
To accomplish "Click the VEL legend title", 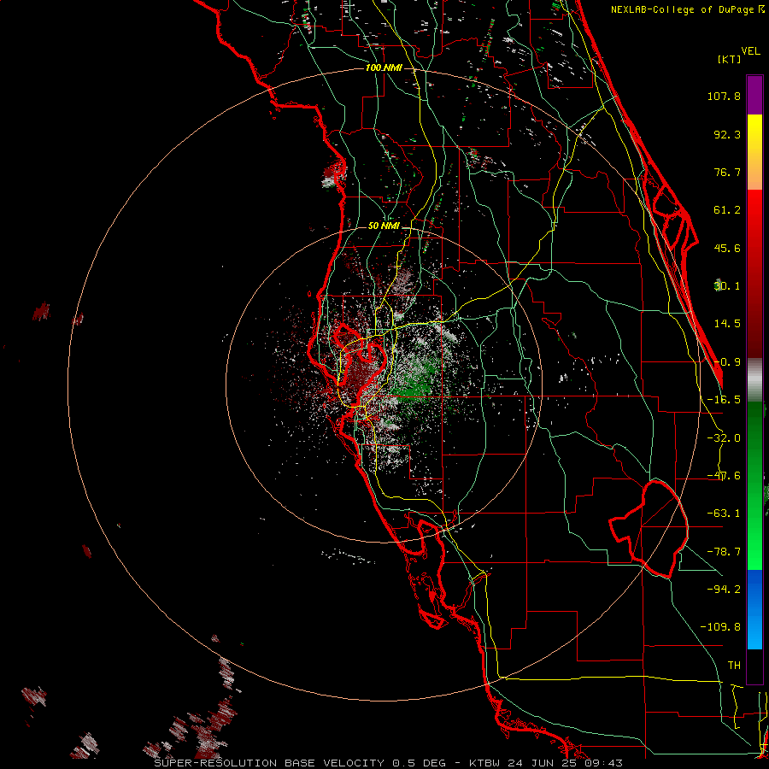I will click(x=750, y=51).
